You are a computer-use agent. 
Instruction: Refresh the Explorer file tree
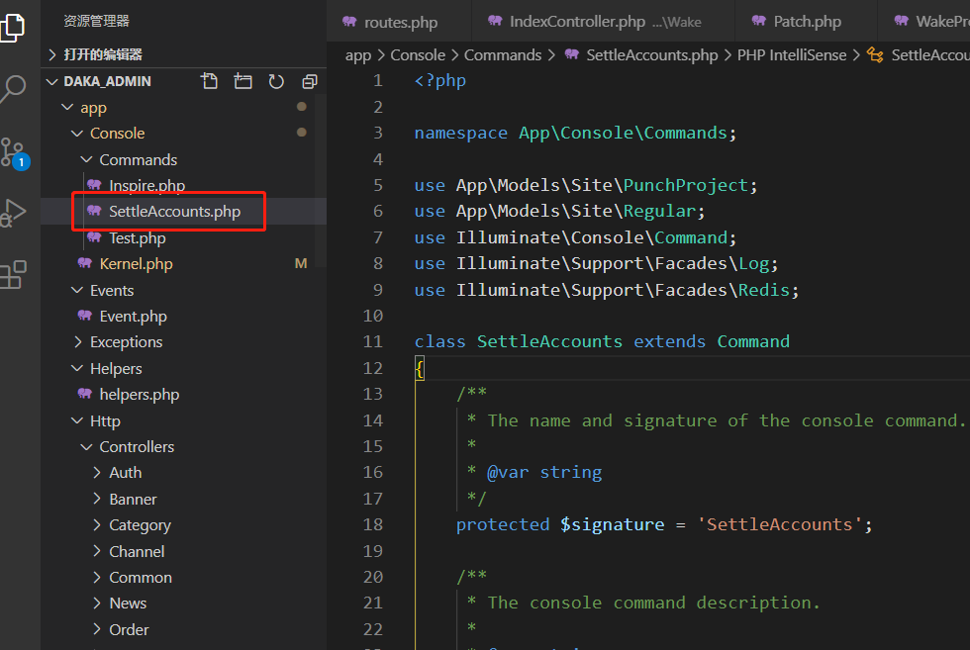[x=275, y=81]
